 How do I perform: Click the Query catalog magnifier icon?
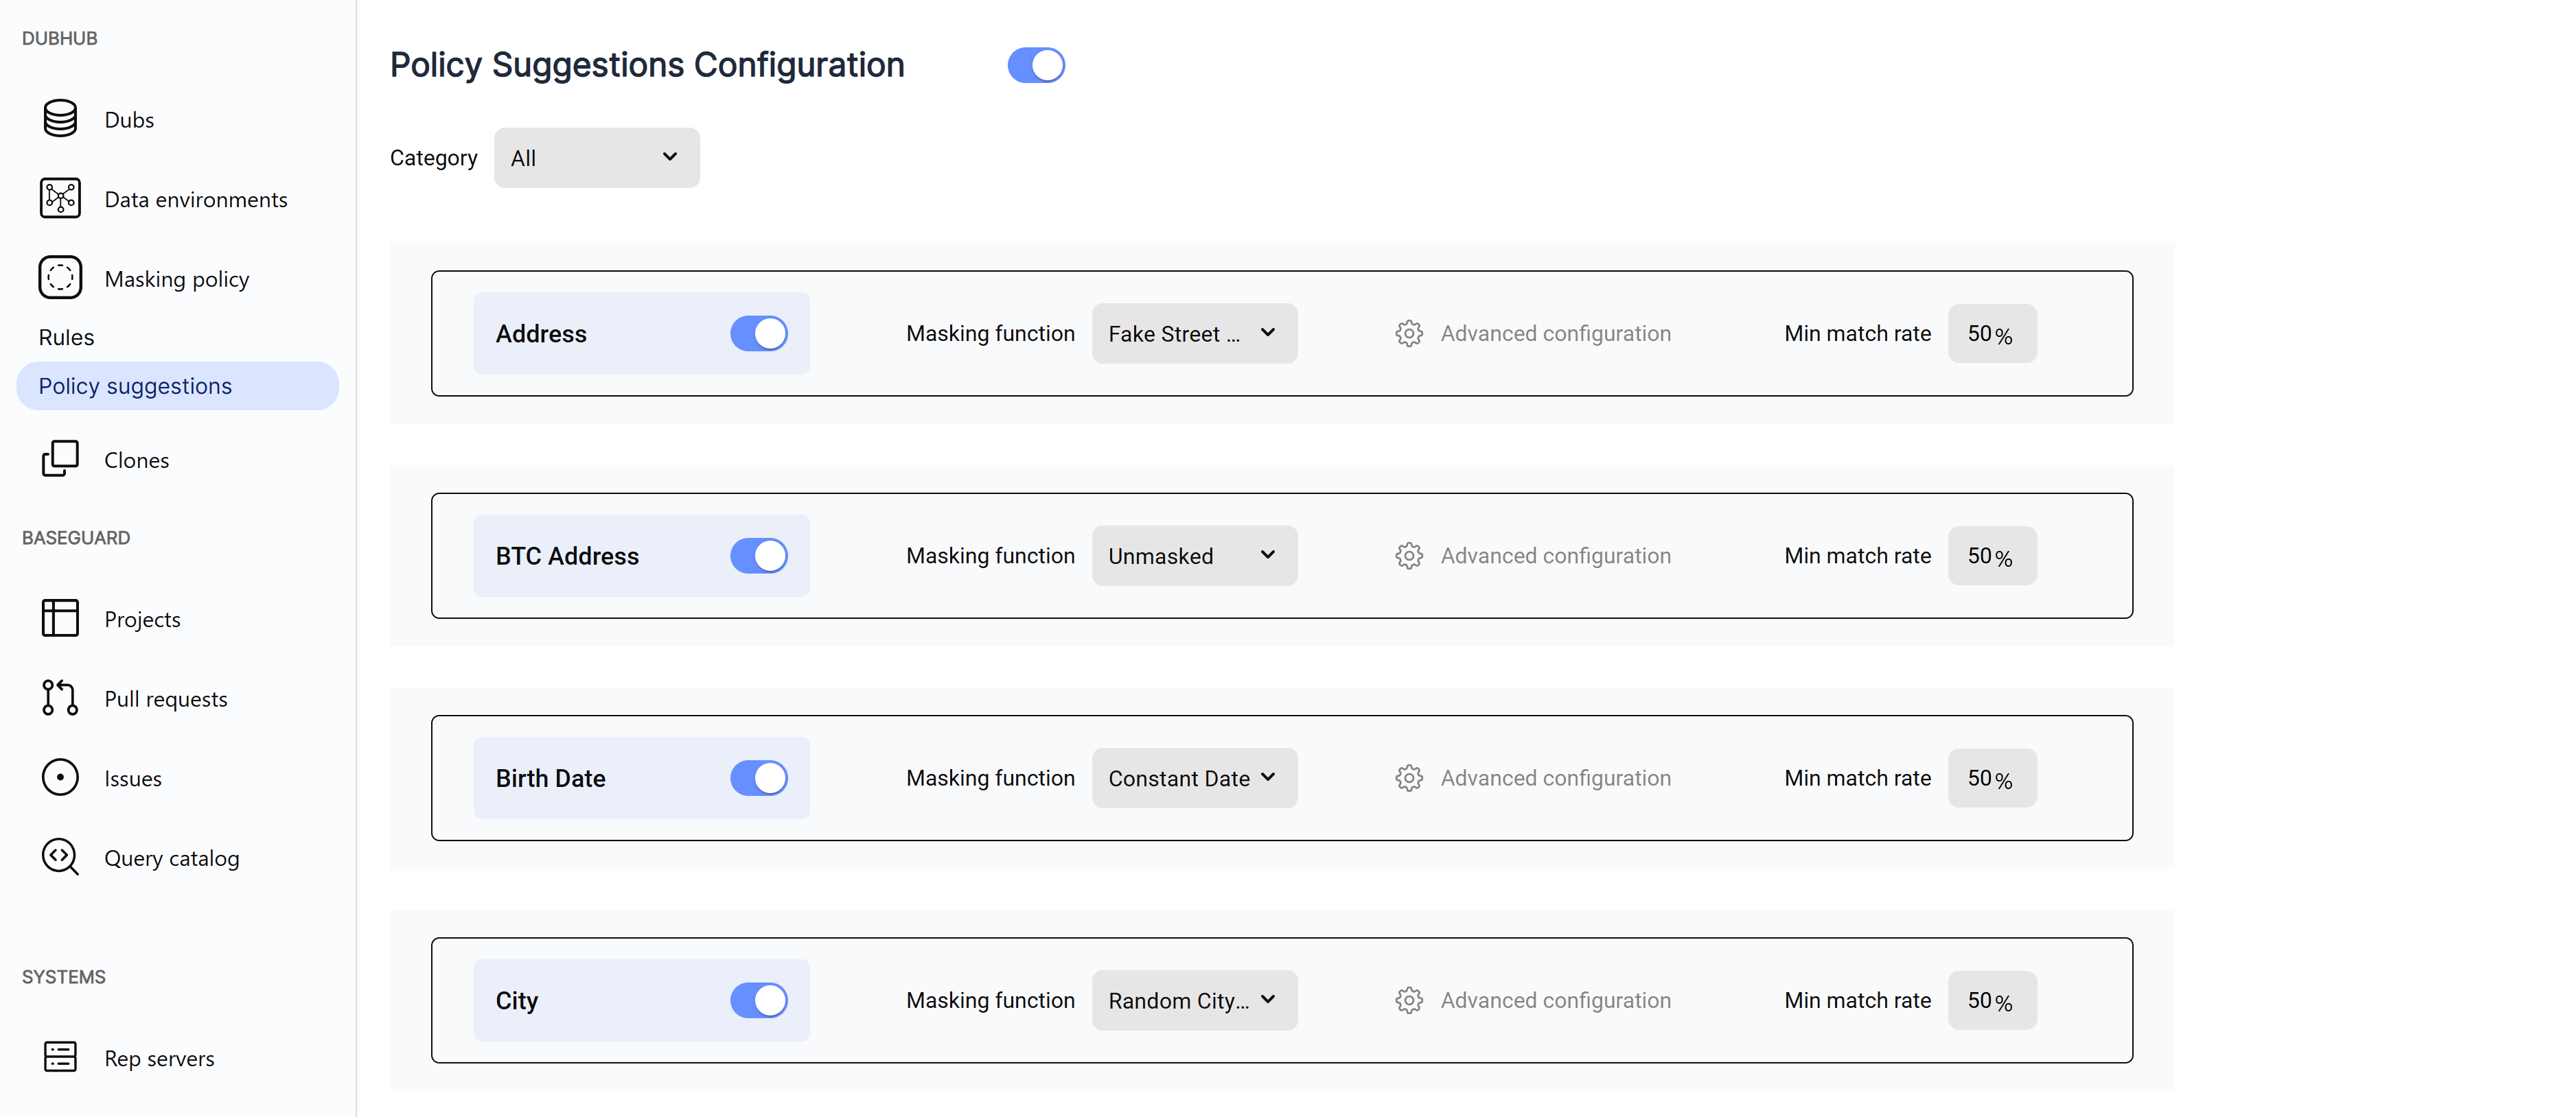pyautogui.click(x=60, y=858)
